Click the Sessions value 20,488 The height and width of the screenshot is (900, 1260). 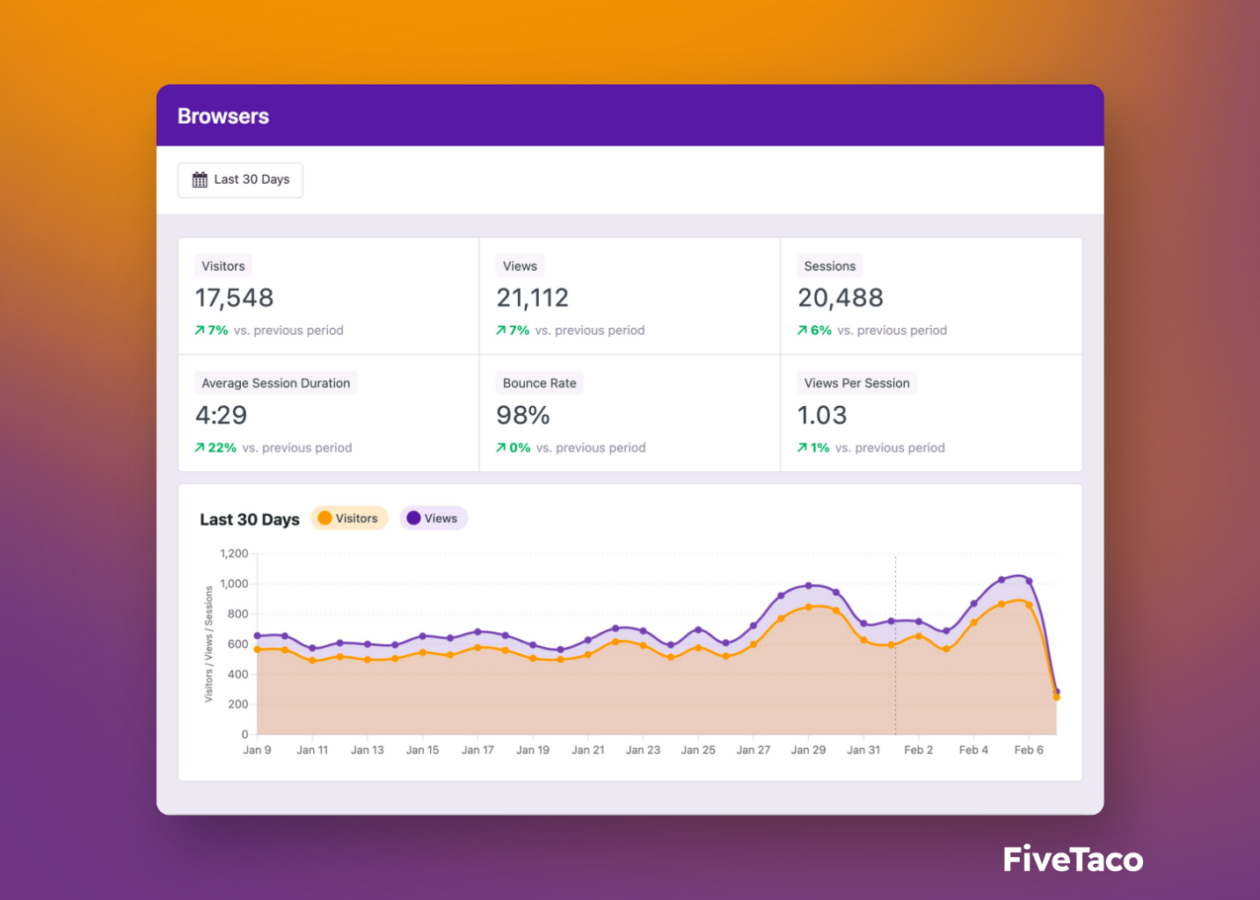841,298
